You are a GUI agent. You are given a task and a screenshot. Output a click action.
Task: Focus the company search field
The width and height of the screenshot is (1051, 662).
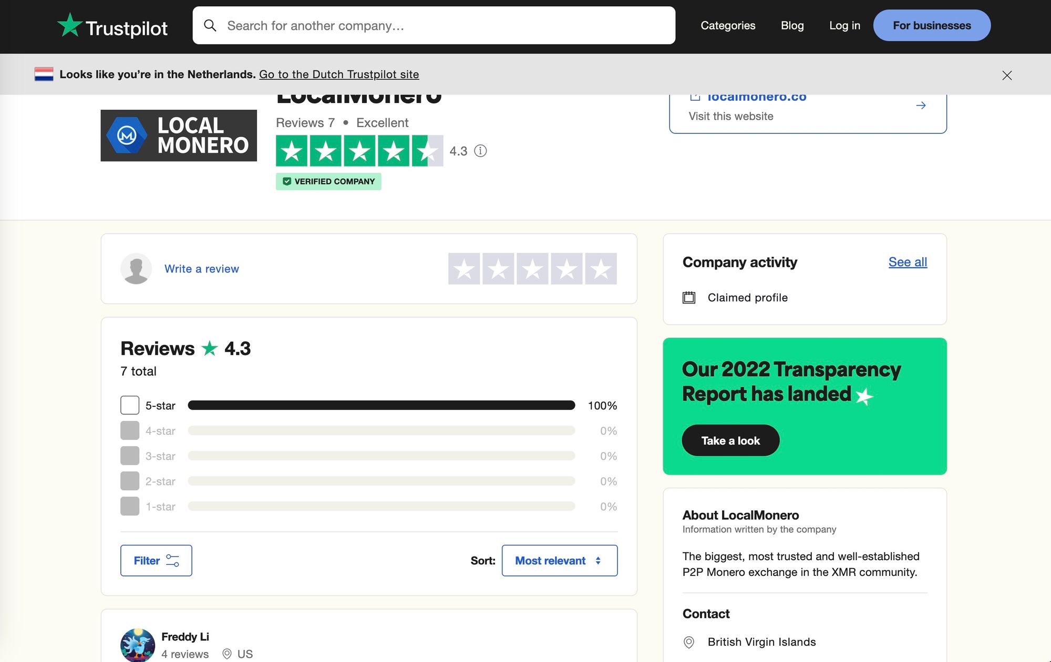pyautogui.click(x=434, y=25)
